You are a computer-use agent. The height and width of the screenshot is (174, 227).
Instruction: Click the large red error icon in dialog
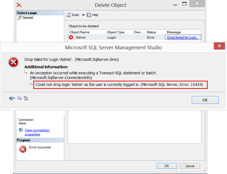click(x=13, y=62)
